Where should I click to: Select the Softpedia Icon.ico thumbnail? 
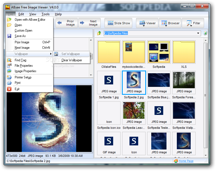click(x=109, y=113)
